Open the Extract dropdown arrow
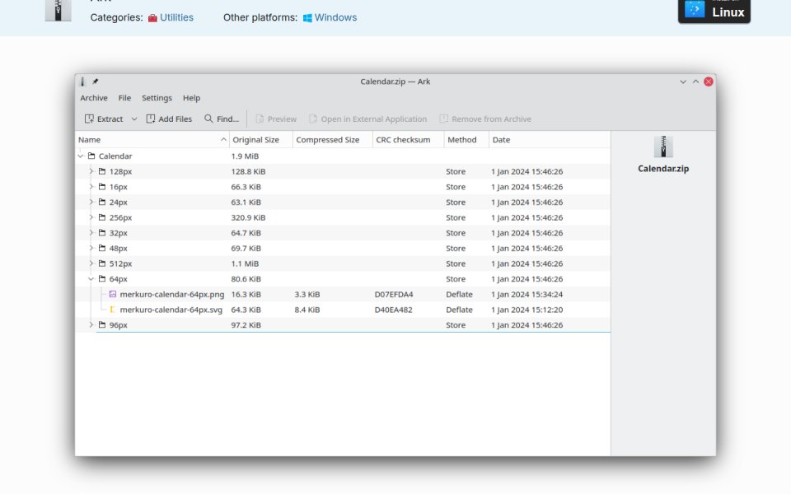 pyautogui.click(x=134, y=119)
